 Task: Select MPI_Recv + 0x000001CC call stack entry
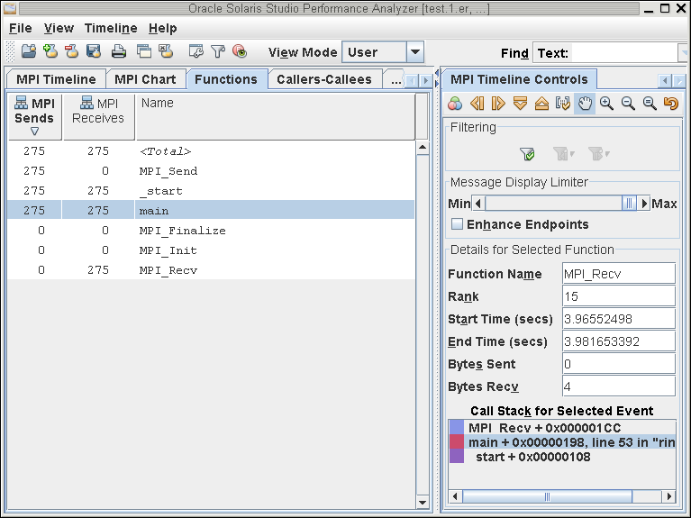tap(562, 428)
